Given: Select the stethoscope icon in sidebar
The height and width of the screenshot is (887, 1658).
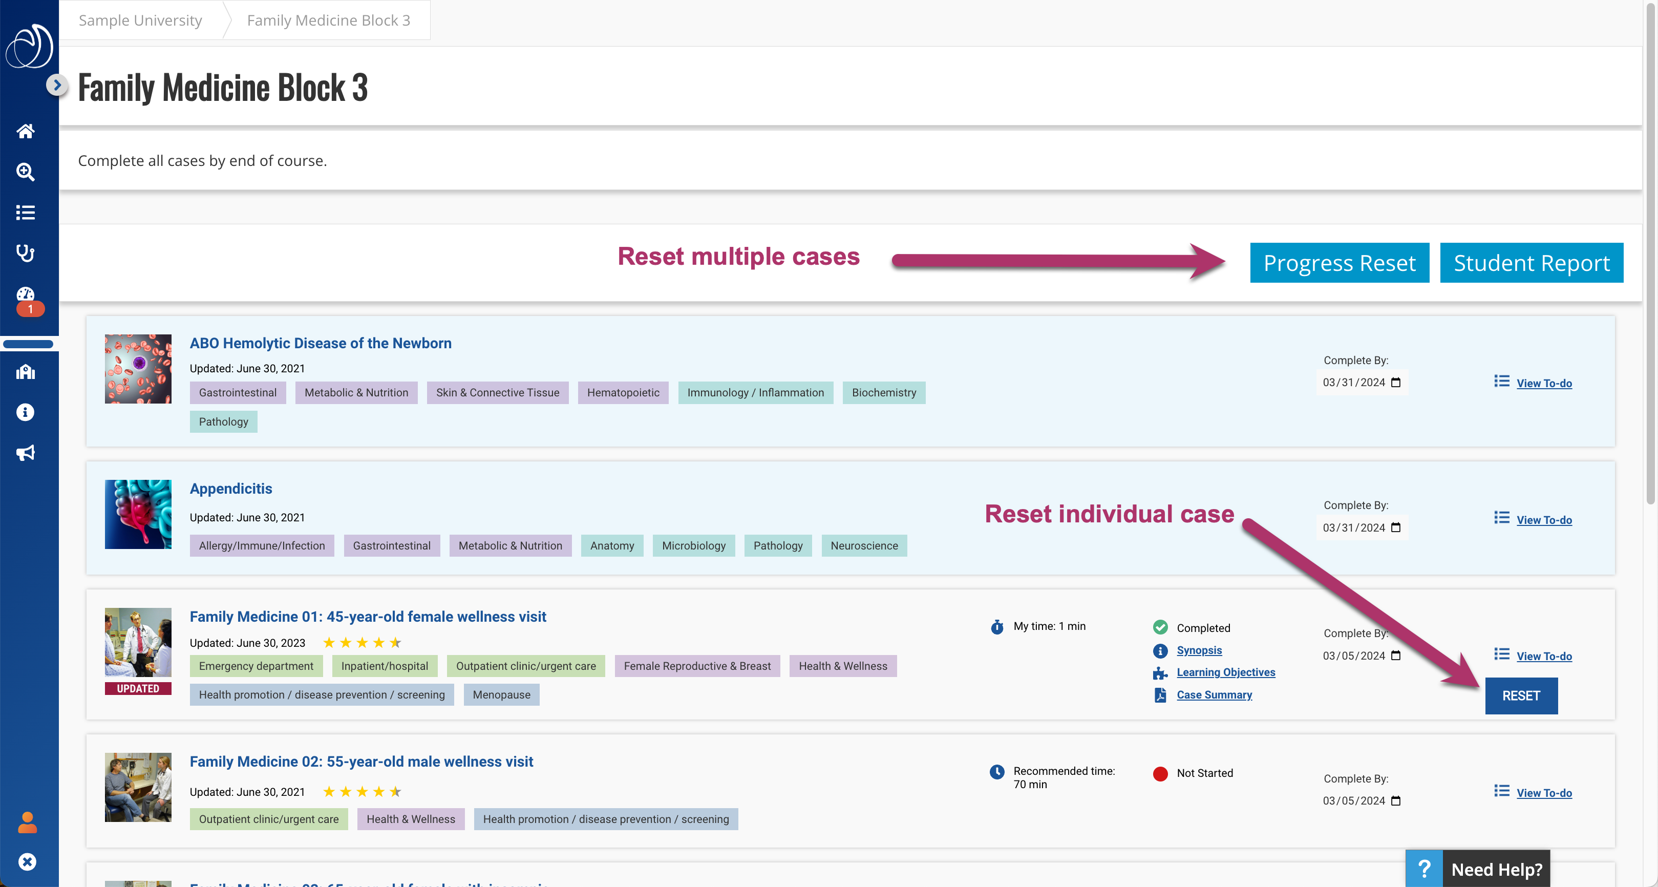Looking at the screenshot, I should pos(26,253).
